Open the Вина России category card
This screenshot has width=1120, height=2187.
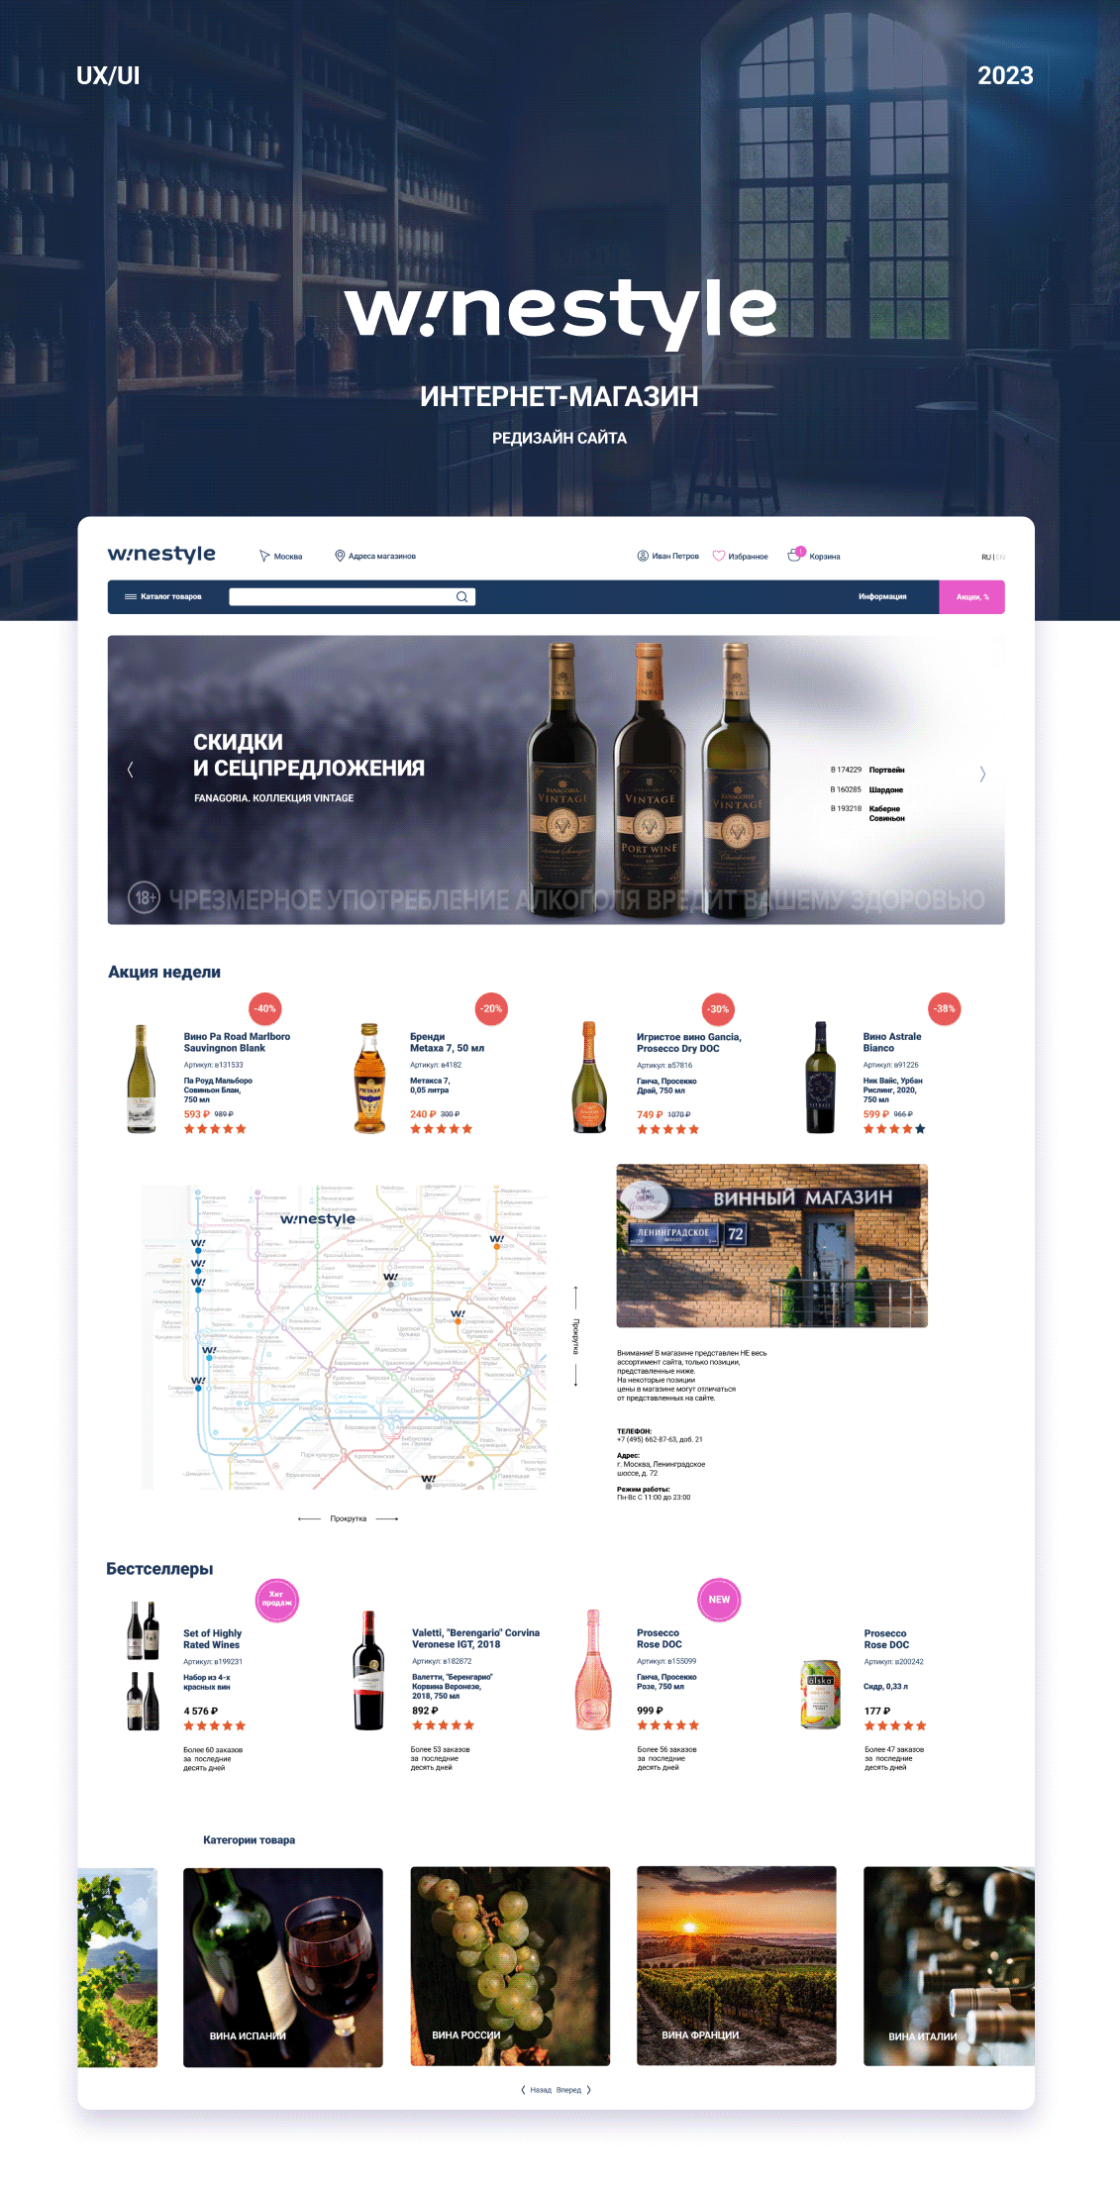[510, 1966]
